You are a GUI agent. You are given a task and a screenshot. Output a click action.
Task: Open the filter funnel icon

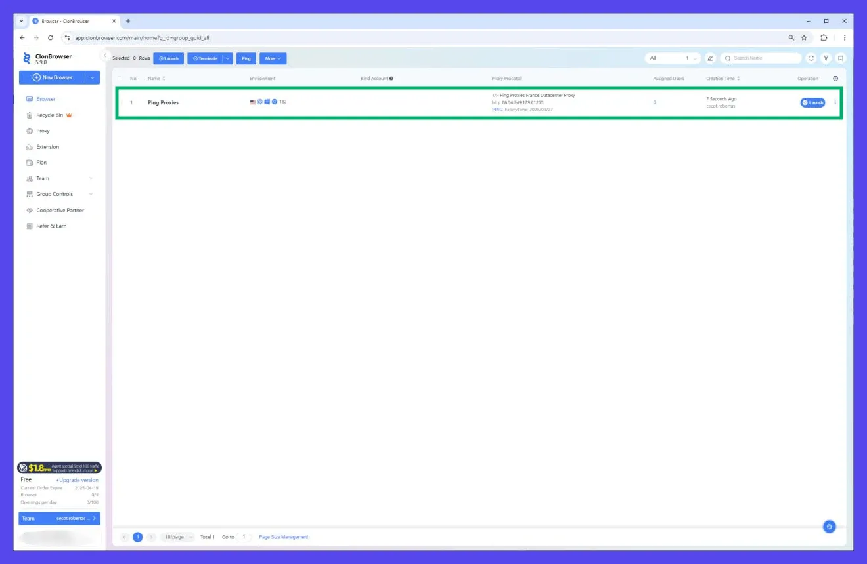826,58
